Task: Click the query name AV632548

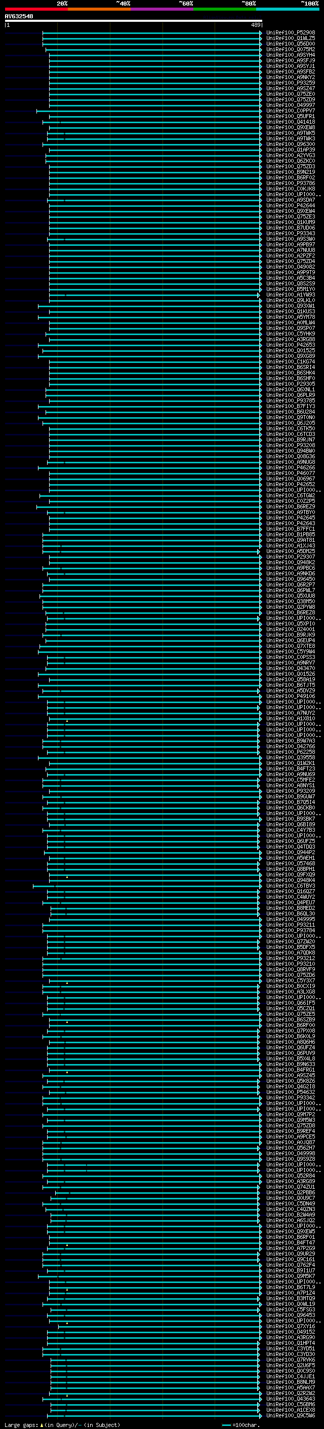Action: click(x=19, y=17)
